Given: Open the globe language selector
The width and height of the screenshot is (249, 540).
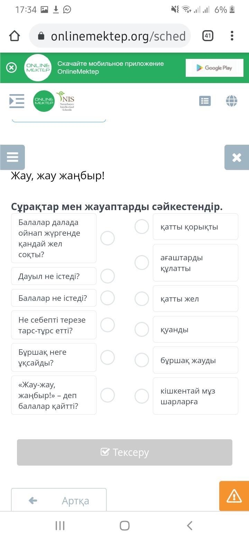Looking at the screenshot, I should (231, 101).
